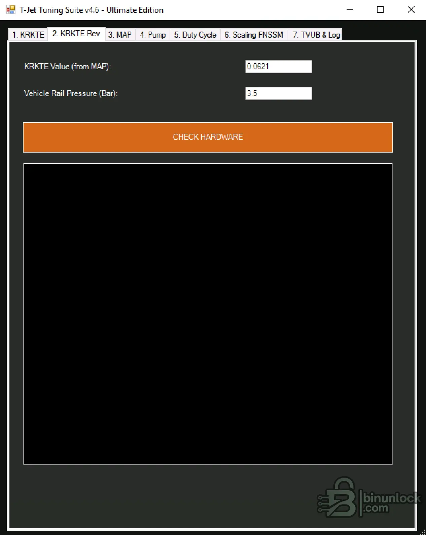This screenshot has width=426, height=535.
Task: Maximize the T-Jet Tuning Suite window
Action: coord(380,10)
